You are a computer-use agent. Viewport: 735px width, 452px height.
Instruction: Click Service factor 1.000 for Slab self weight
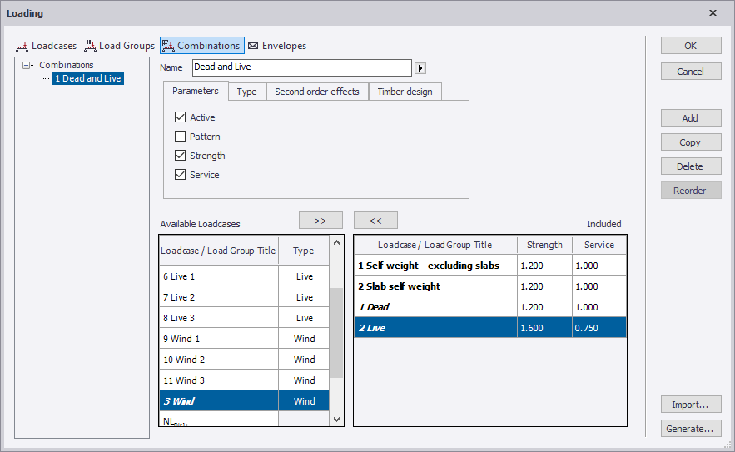[x=599, y=286]
